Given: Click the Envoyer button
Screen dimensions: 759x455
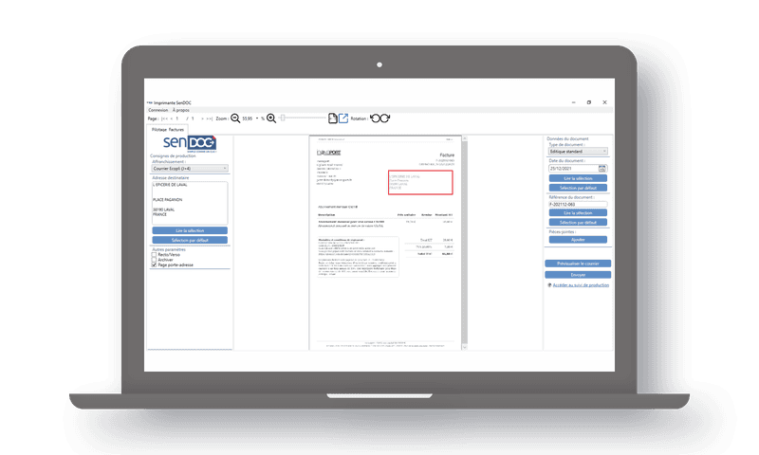Looking at the screenshot, I should (x=578, y=275).
